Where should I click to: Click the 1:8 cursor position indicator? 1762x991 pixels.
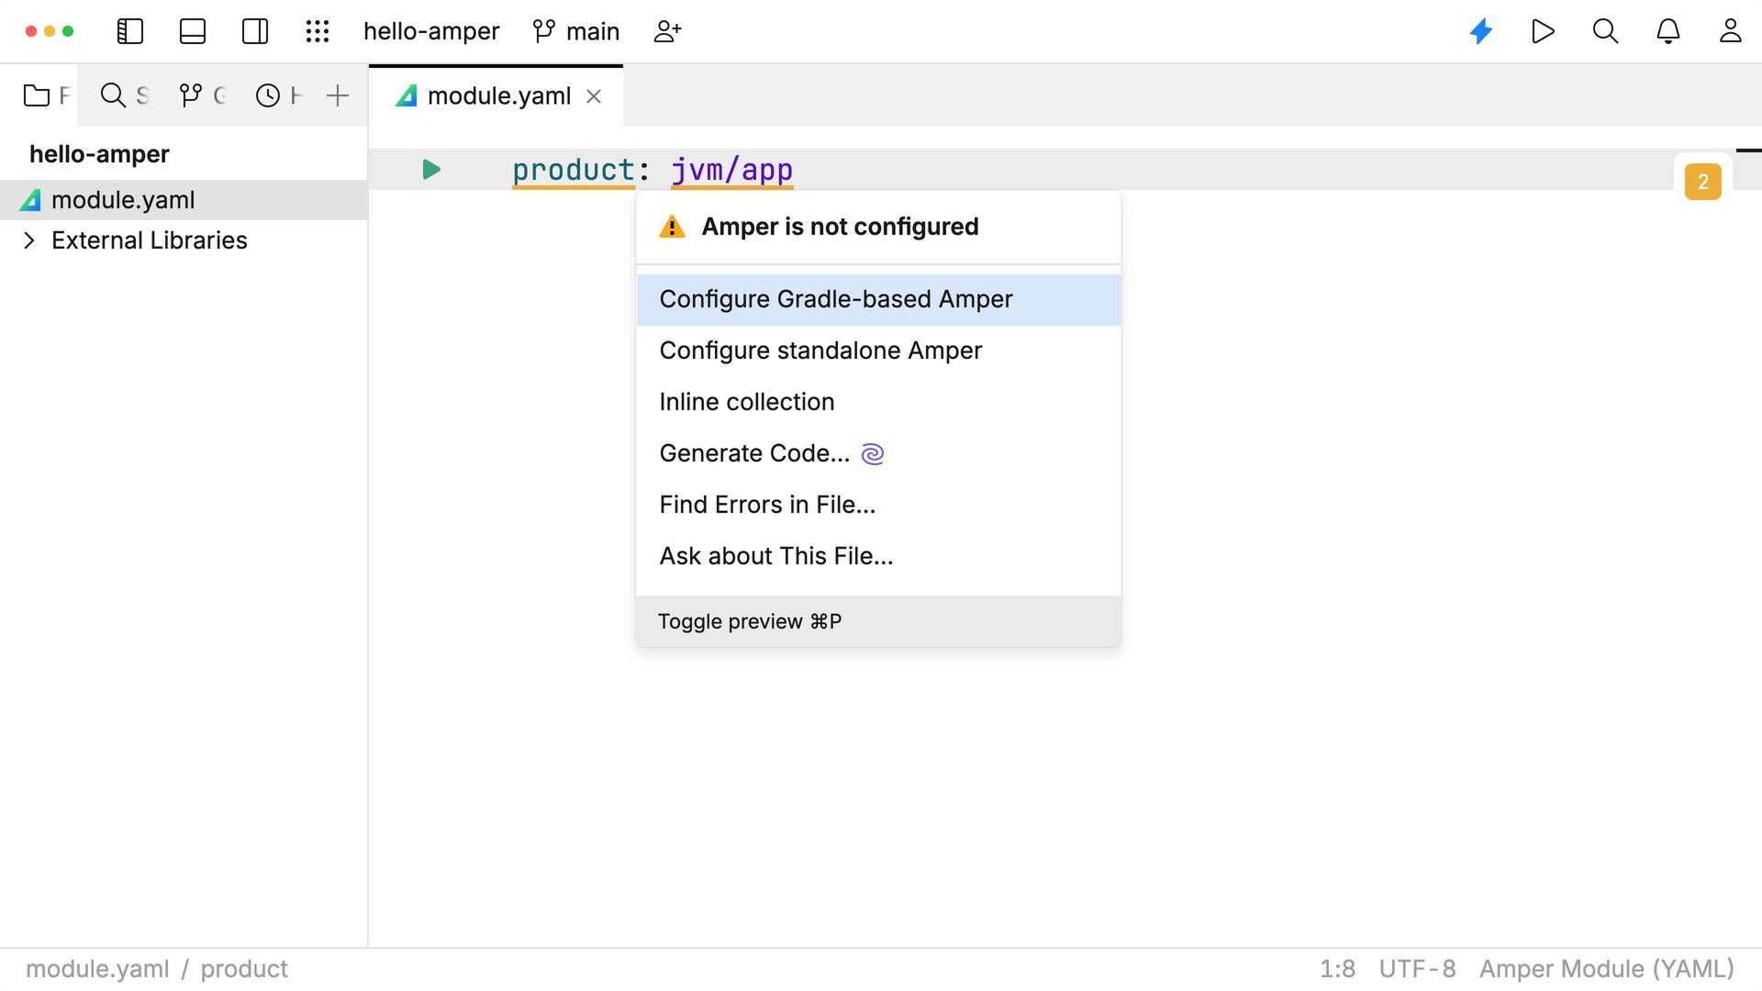click(x=1337, y=969)
